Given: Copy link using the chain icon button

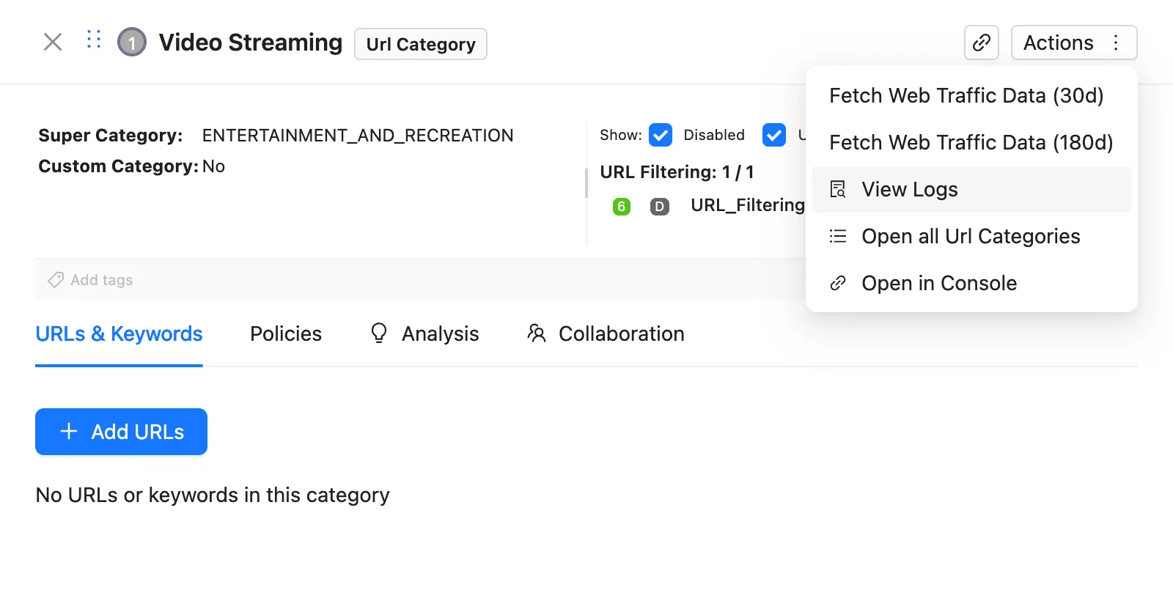Looking at the screenshot, I should click(982, 43).
